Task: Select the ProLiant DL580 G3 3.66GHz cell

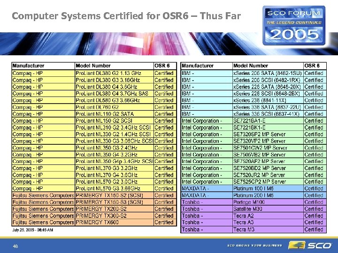Action: pos(114,100)
